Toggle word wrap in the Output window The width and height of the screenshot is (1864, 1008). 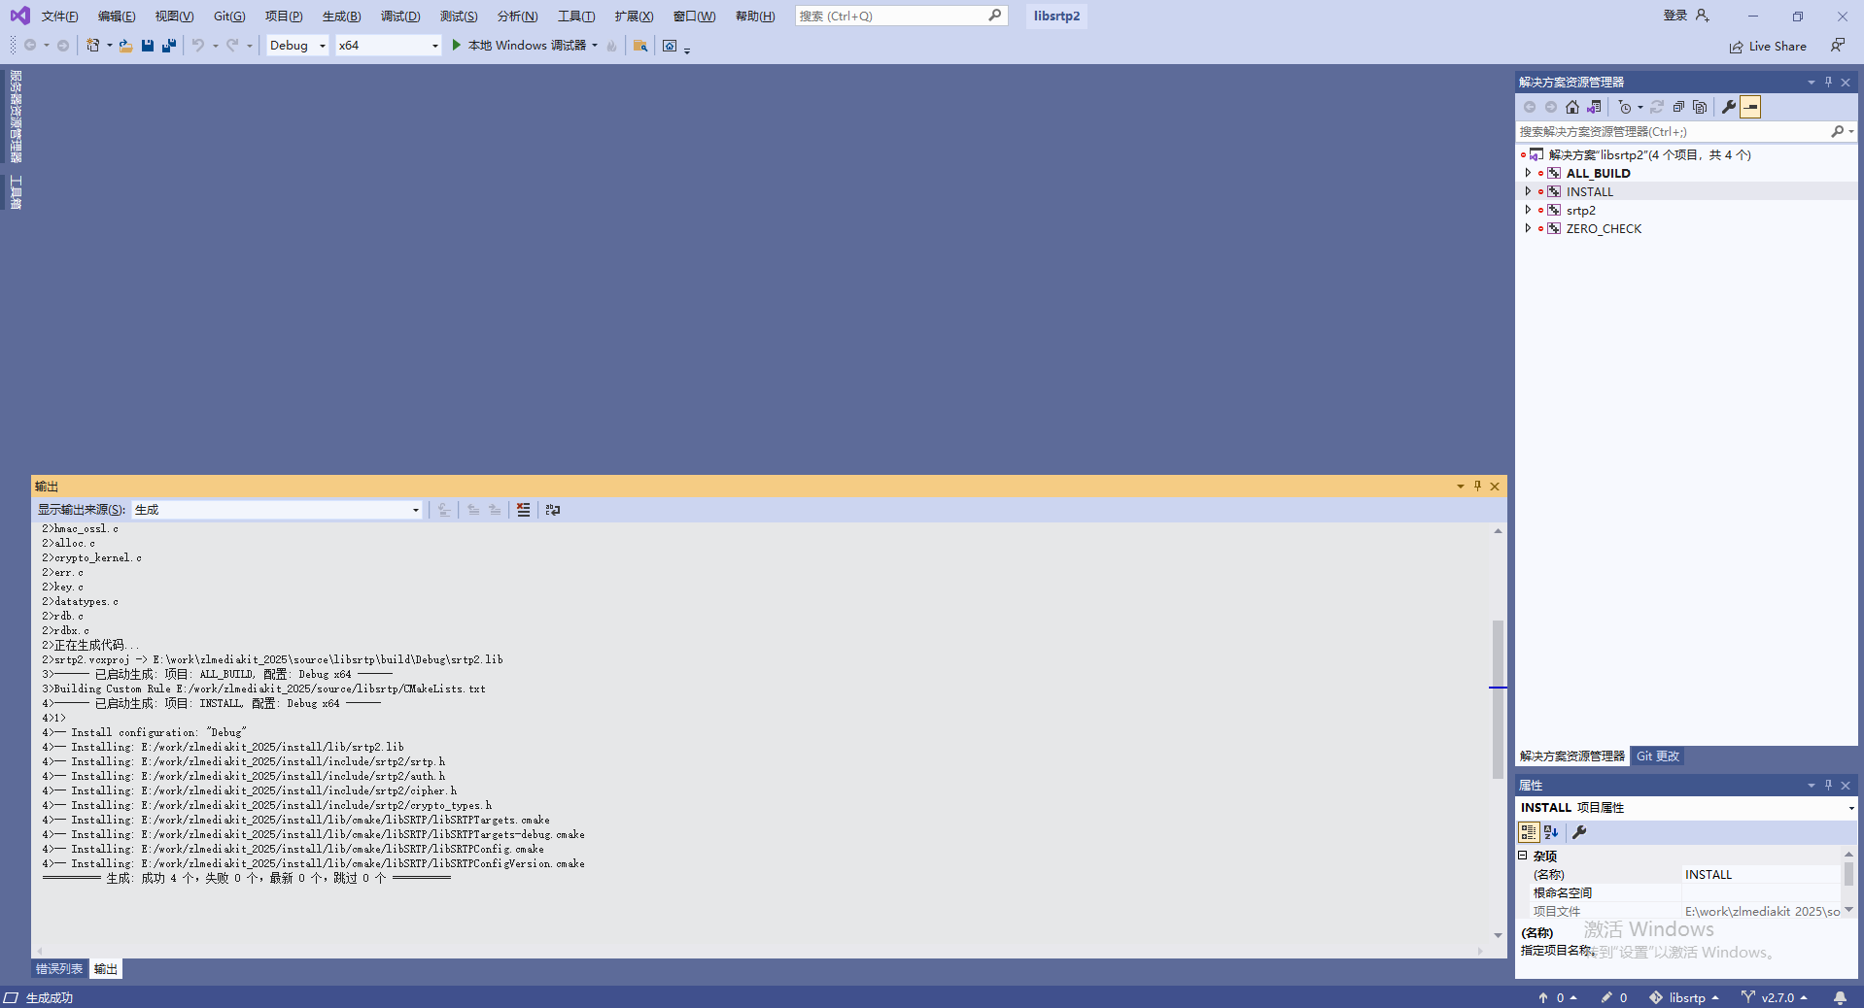tap(552, 510)
